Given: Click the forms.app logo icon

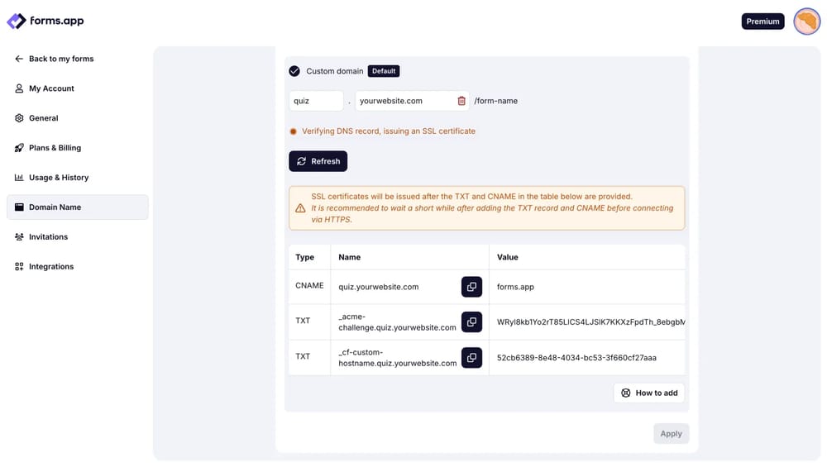Looking at the screenshot, I should [x=17, y=21].
